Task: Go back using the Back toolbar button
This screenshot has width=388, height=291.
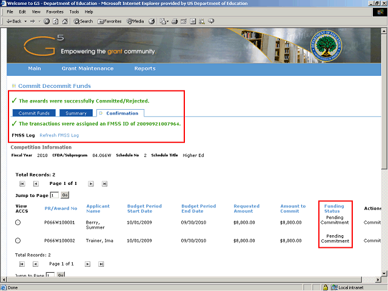Action: (x=14, y=21)
